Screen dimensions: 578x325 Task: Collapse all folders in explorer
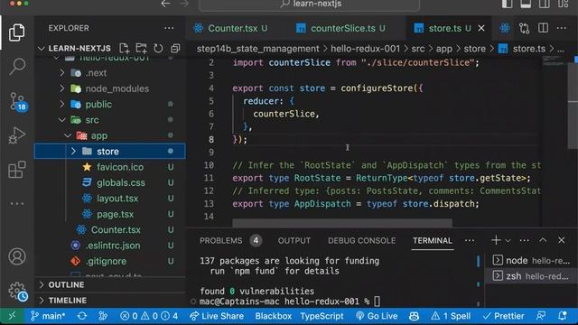[175, 48]
